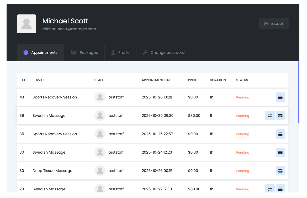Screen dimensions: 307x198
Task: Click the vertical scrollbar on the right
Action: 299,92
